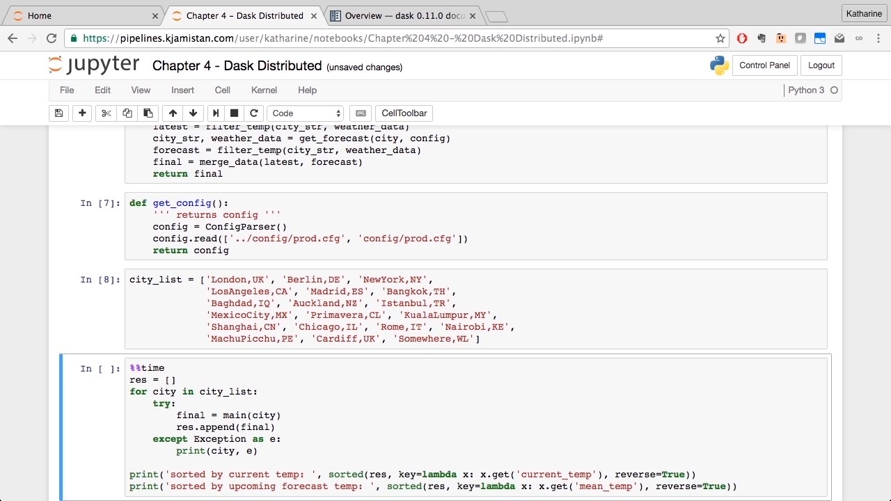Click the Control Panel button
The width and height of the screenshot is (891, 501).
pos(764,65)
